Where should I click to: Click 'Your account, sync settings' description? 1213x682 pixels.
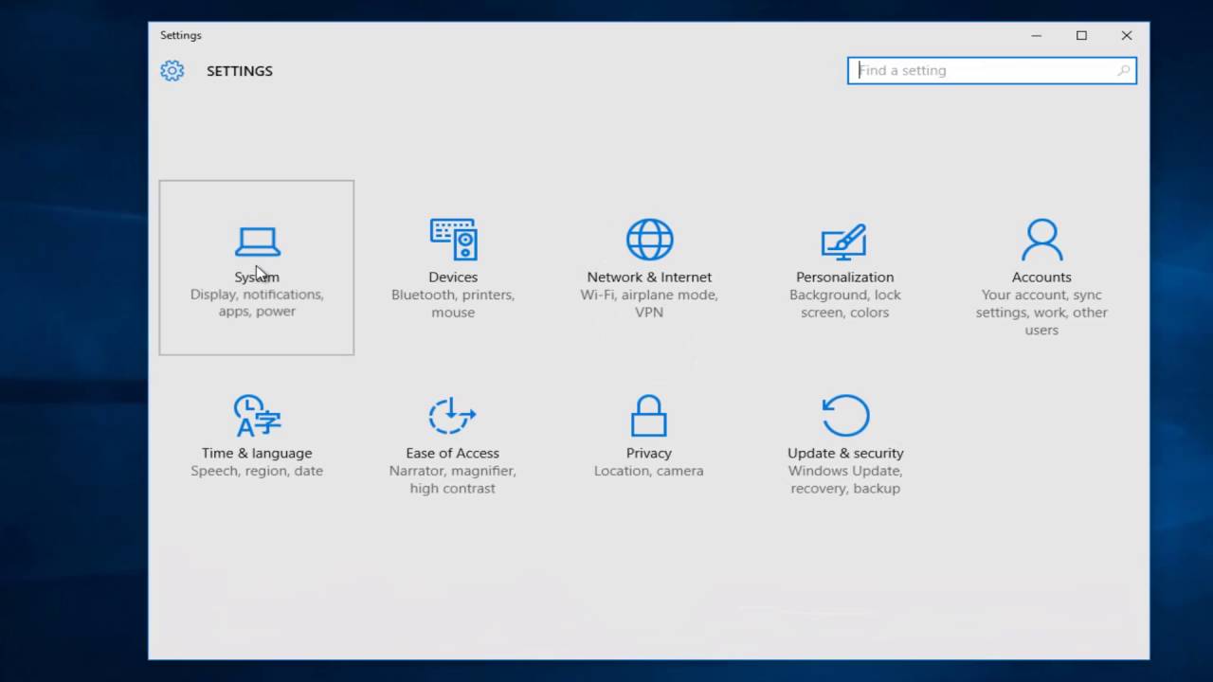point(1041,313)
